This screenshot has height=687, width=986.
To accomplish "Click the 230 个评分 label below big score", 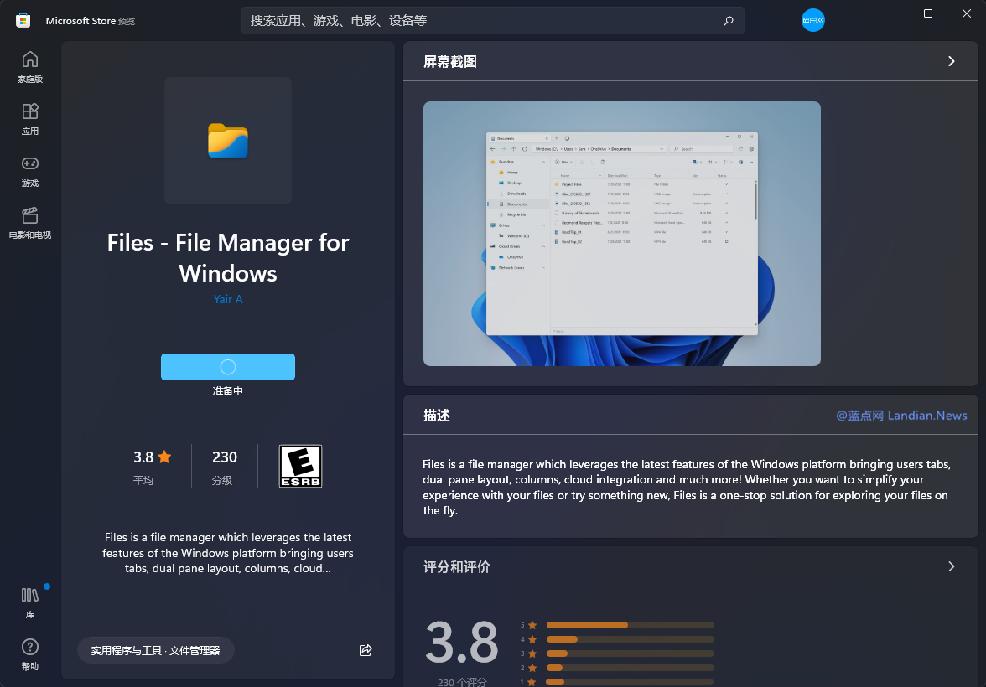I will pyautogui.click(x=462, y=682).
